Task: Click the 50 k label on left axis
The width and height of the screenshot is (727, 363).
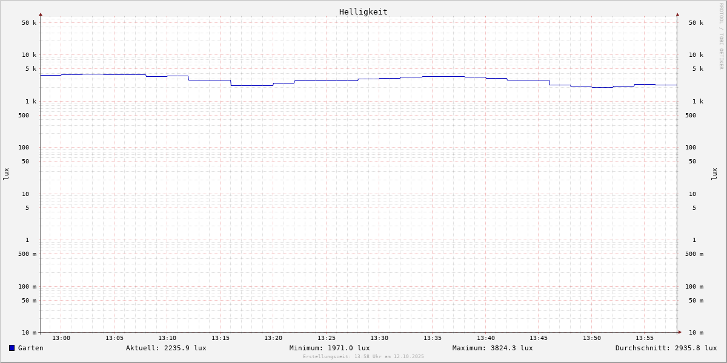Action: click(29, 23)
